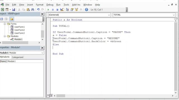Image resolution: width=179 pixels, height=100 pixels.
Task: Click the VBA application icon beside File
Action: tap(2, 5)
